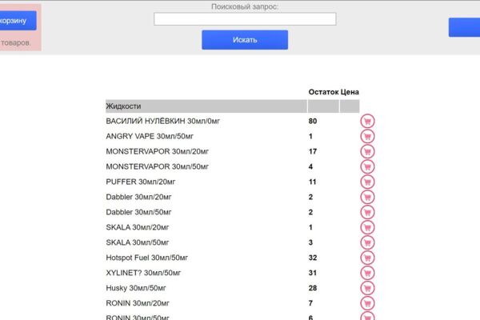Select the Жидкости category header row

coord(232,106)
